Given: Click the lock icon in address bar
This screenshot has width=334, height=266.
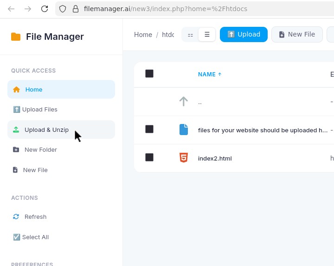Looking at the screenshot, I should [x=76, y=9].
